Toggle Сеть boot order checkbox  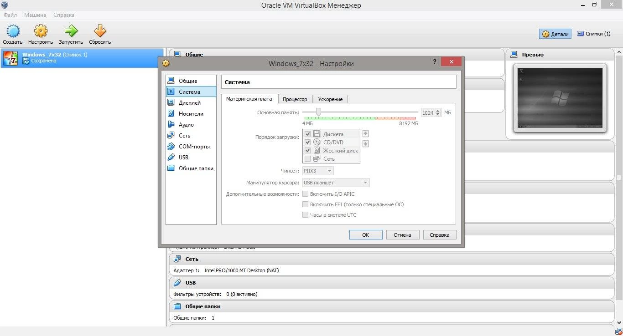(307, 158)
